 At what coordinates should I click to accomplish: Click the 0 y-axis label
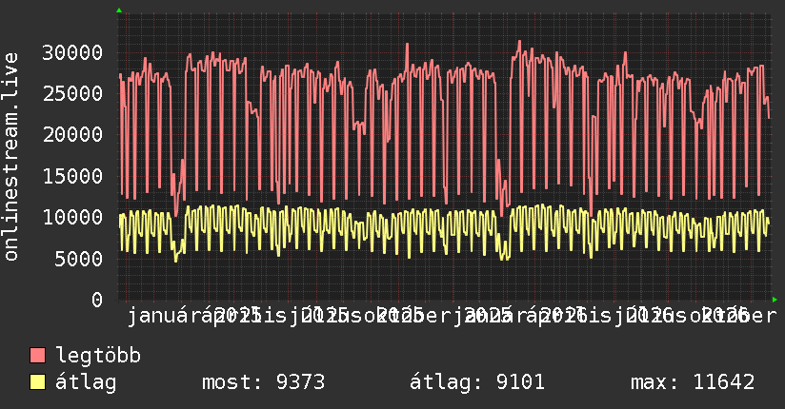pos(97,300)
